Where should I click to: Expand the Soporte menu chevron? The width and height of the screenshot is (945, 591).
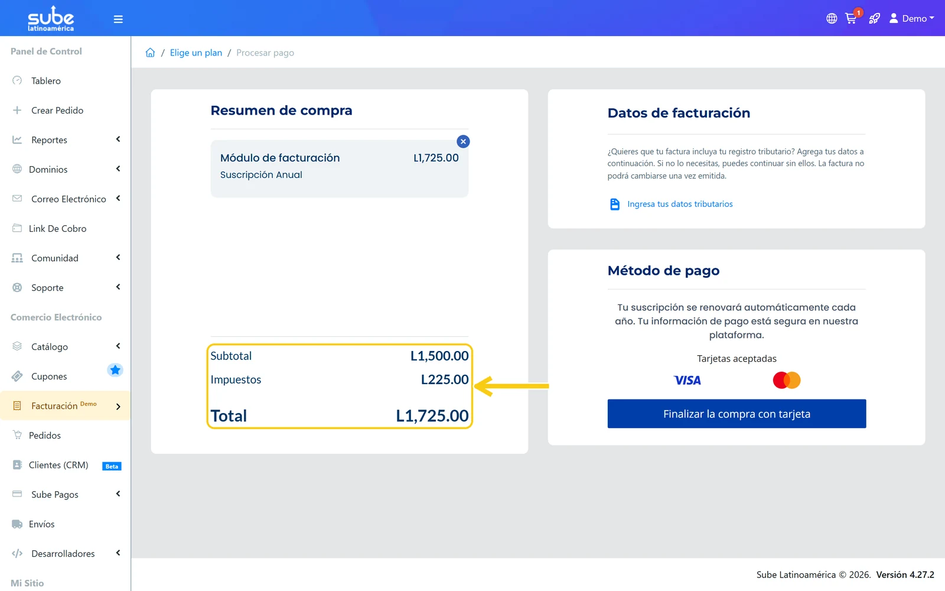point(118,287)
